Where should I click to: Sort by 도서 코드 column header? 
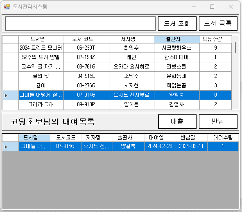pos(86,39)
